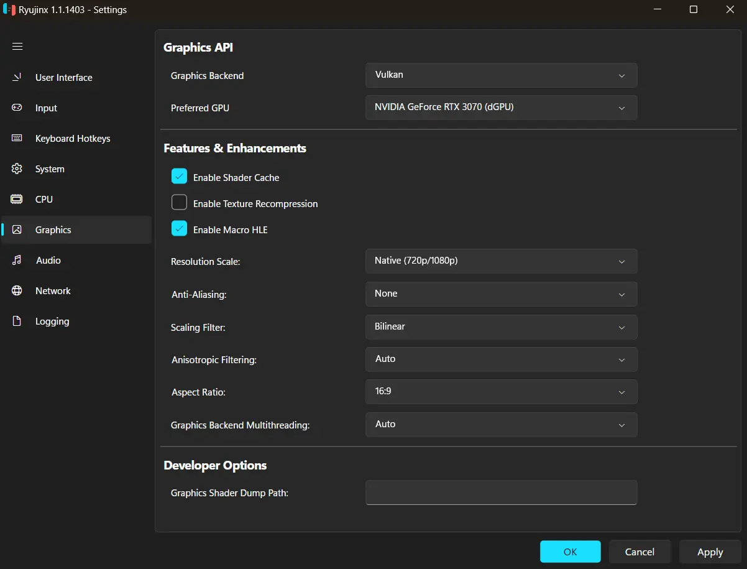Click the Anisotropic Filtering label

coord(214,360)
